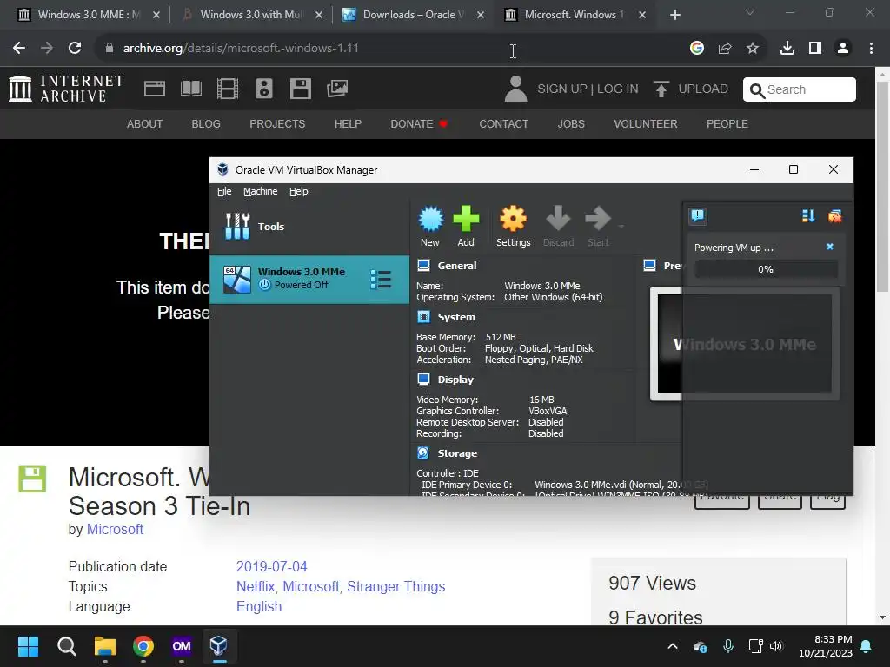This screenshot has width=890, height=667.
Task: Open Chrome three-dot menu
Action: (x=871, y=49)
